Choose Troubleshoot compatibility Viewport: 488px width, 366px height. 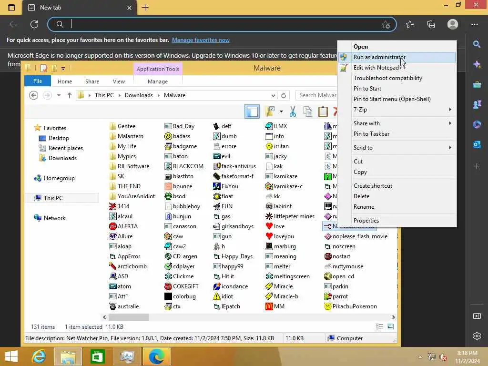click(x=397, y=78)
